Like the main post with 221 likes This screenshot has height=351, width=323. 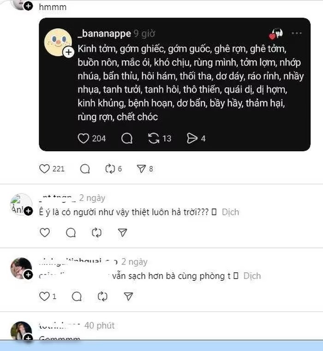click(45, 169)
